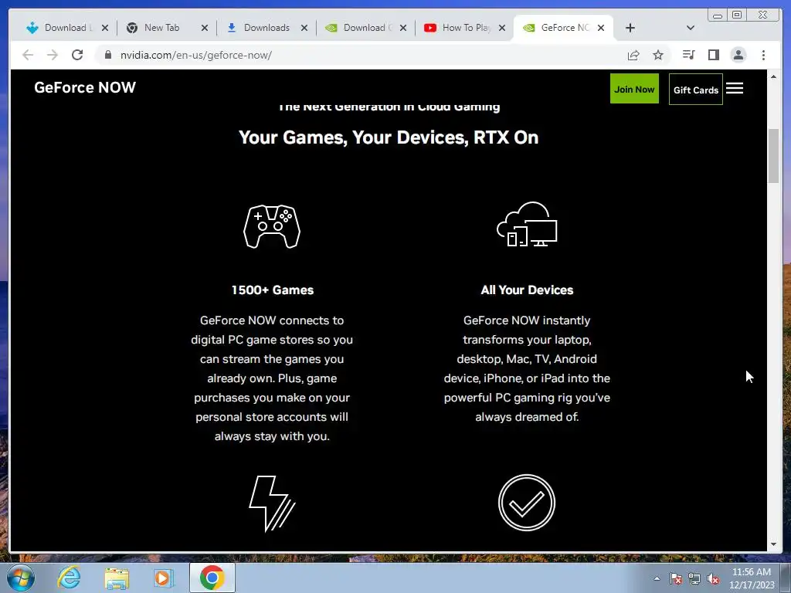Click the cloud devices icon
791x593 pixels.
(527, 225)
